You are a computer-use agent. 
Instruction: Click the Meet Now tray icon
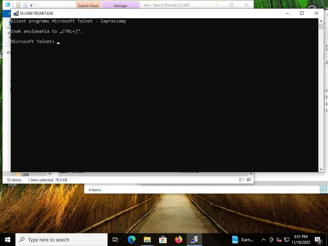pos(271,240)
